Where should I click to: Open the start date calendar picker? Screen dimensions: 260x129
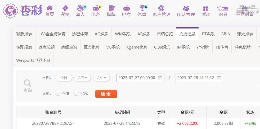pos(160,78)
